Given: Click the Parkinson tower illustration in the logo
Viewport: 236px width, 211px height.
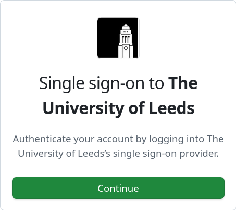Looking at the screenshot, I should (126, 41).
